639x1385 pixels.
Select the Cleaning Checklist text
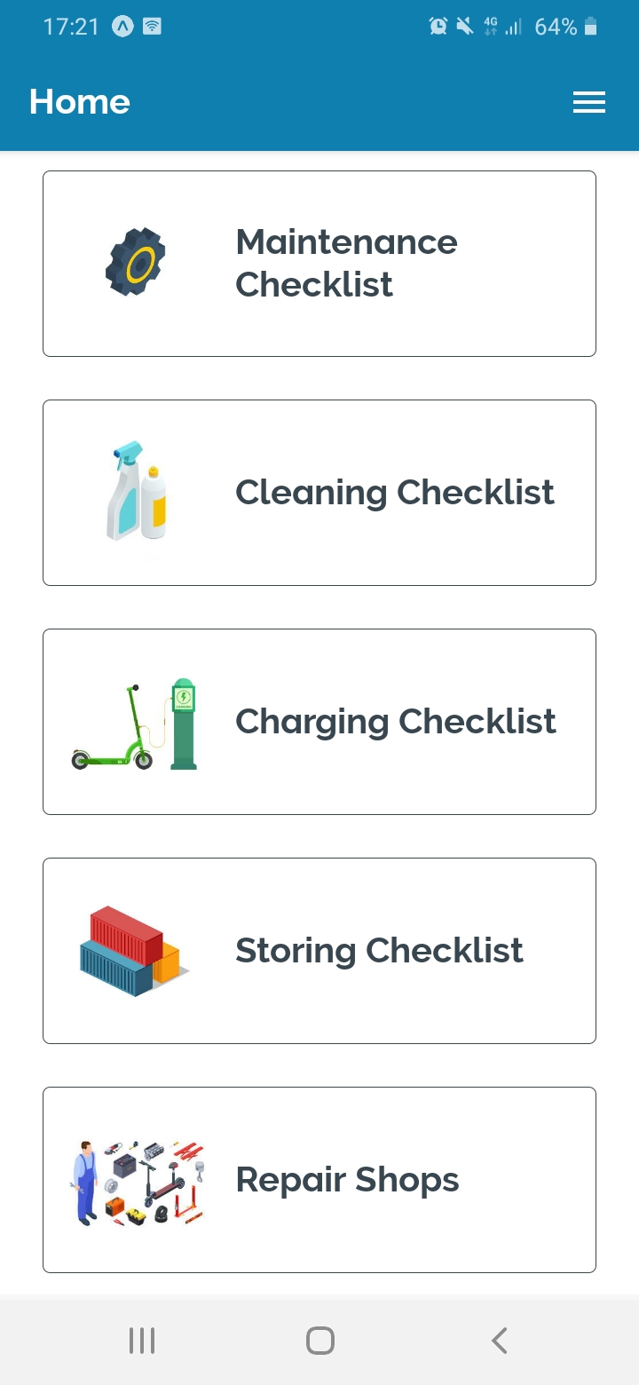[395, 493]
